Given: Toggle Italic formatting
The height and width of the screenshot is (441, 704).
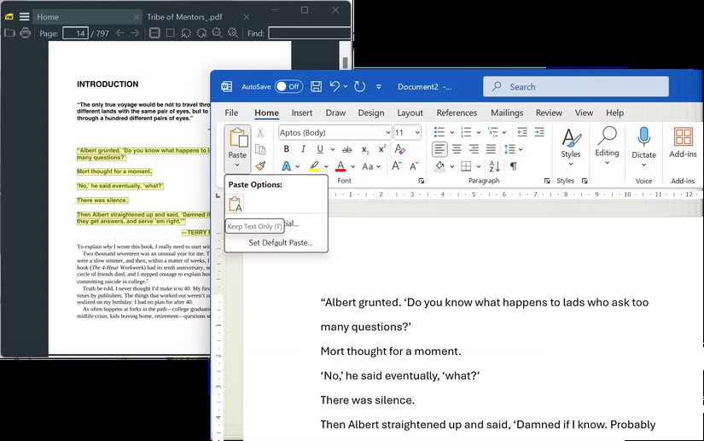Looking at the screenshot, I should coord(302,149).
